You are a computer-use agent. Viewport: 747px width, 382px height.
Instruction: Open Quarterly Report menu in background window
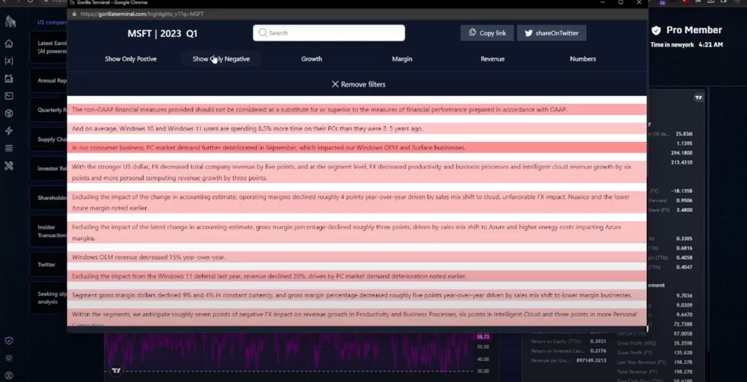[49, 110]
